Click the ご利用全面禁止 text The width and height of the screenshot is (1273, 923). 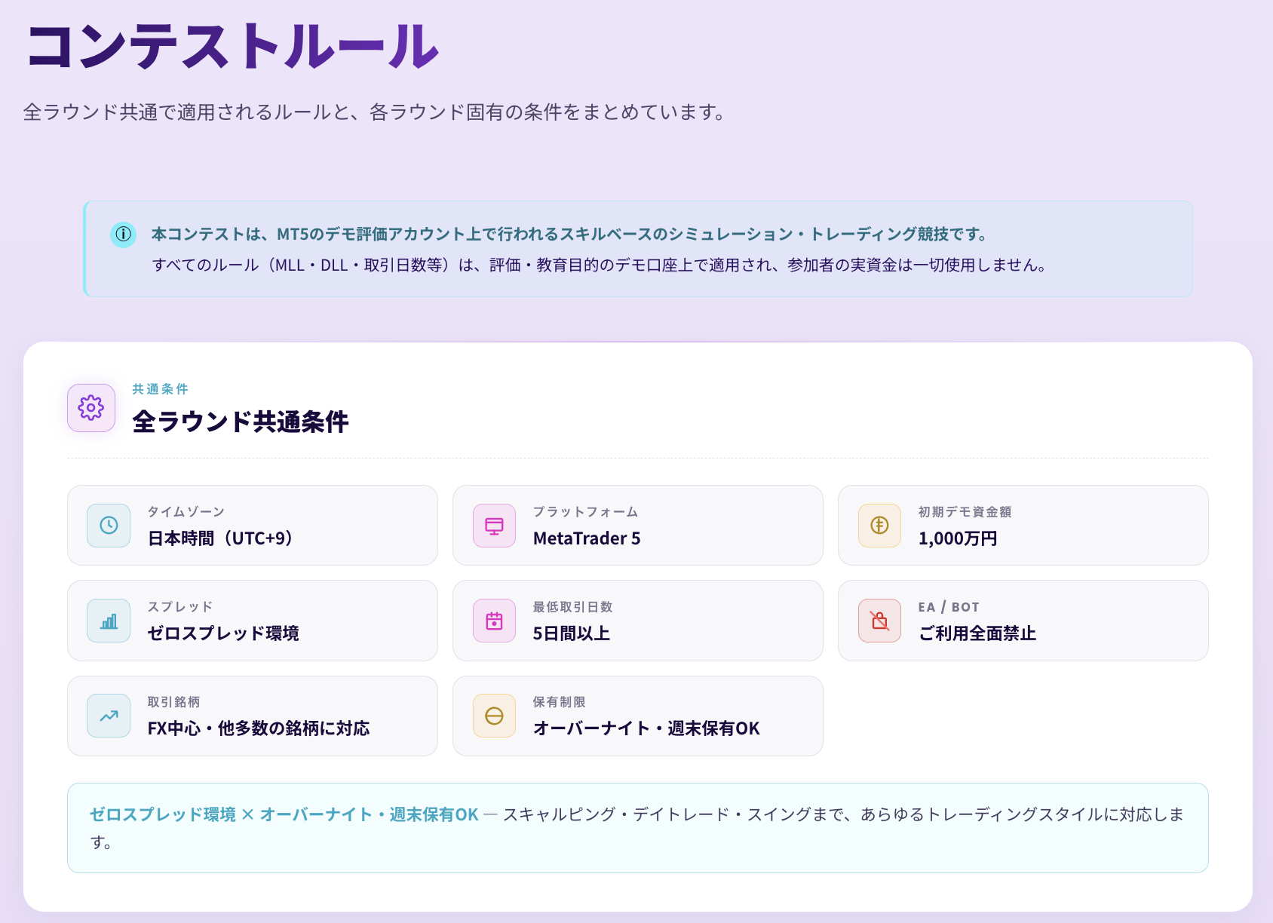[x=977, y=633]
